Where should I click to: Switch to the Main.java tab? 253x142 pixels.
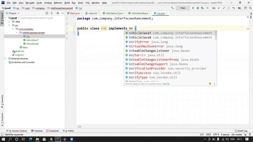pos(75,13)
